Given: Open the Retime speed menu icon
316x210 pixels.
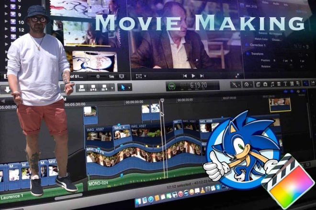Looking at the screenshot, I should click(x=248, y=84).
